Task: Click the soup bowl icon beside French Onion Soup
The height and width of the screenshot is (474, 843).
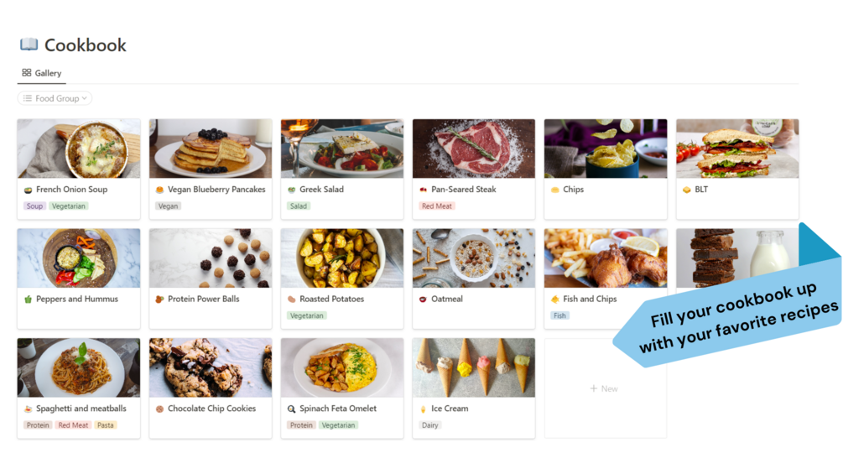Action: point(28,190)
